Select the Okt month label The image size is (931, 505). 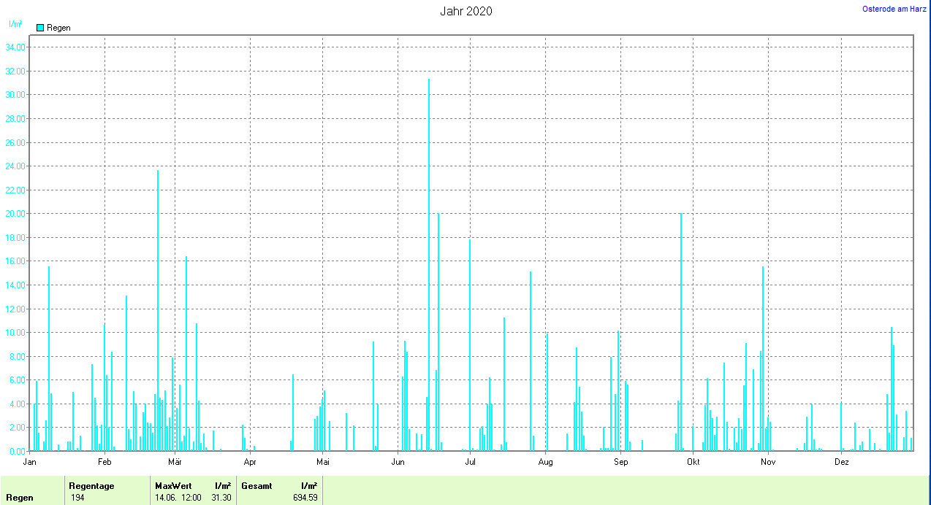693,462
